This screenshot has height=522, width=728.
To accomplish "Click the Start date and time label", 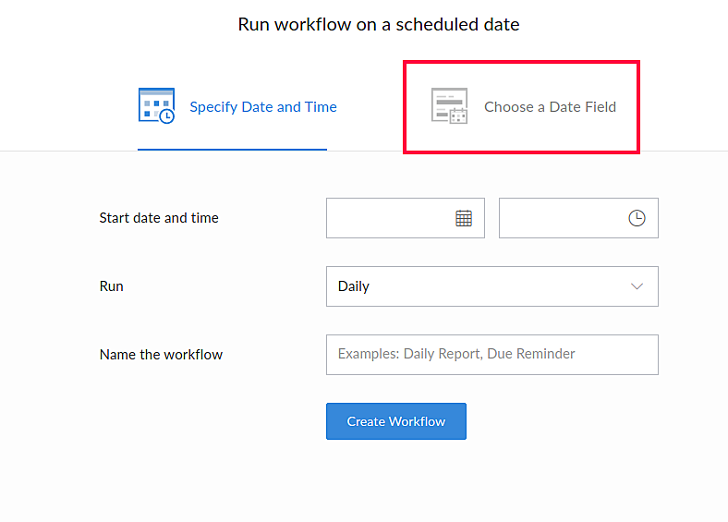I will tap(159, 218).
